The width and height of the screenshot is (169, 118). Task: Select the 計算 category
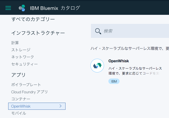point(15,43)
